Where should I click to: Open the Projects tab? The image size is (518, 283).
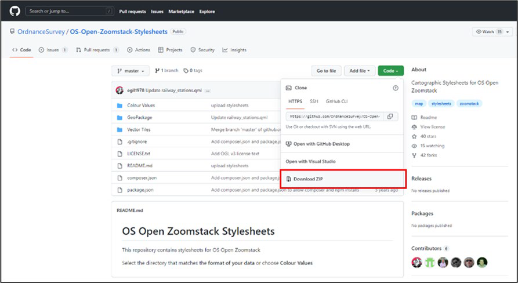pyautogui.click(x=170, y=50)
